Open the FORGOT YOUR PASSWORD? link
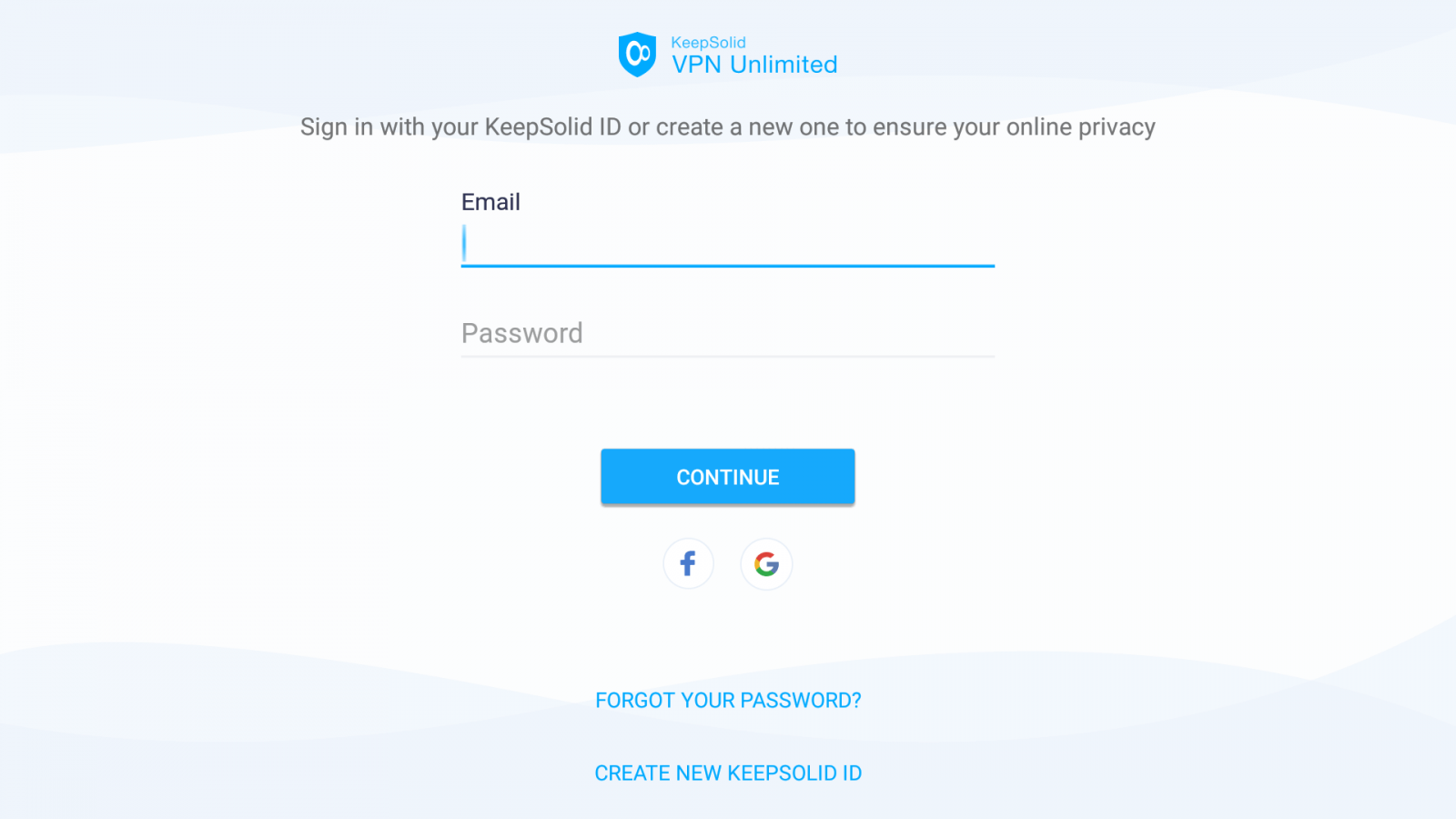Screen dimensions: 1456x819 [728, 701]
